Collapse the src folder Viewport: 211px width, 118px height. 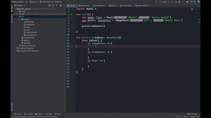(x=17, y=17)
